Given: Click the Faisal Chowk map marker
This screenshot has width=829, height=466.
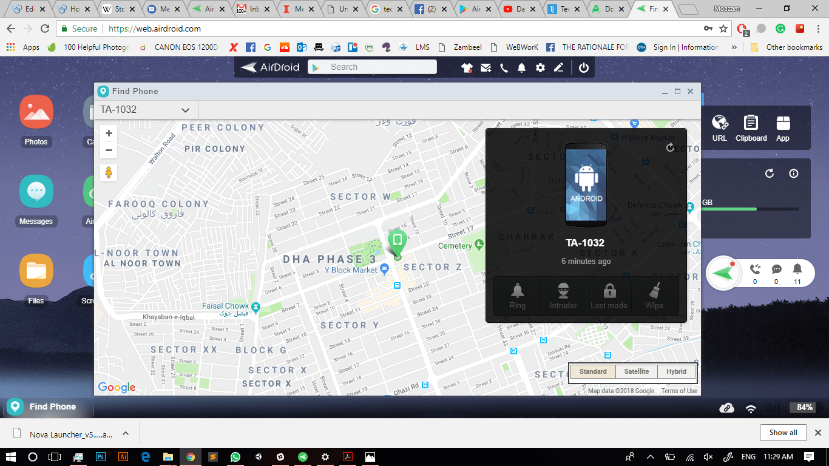Looking at the screenshot, I should (x=255, y=308).
